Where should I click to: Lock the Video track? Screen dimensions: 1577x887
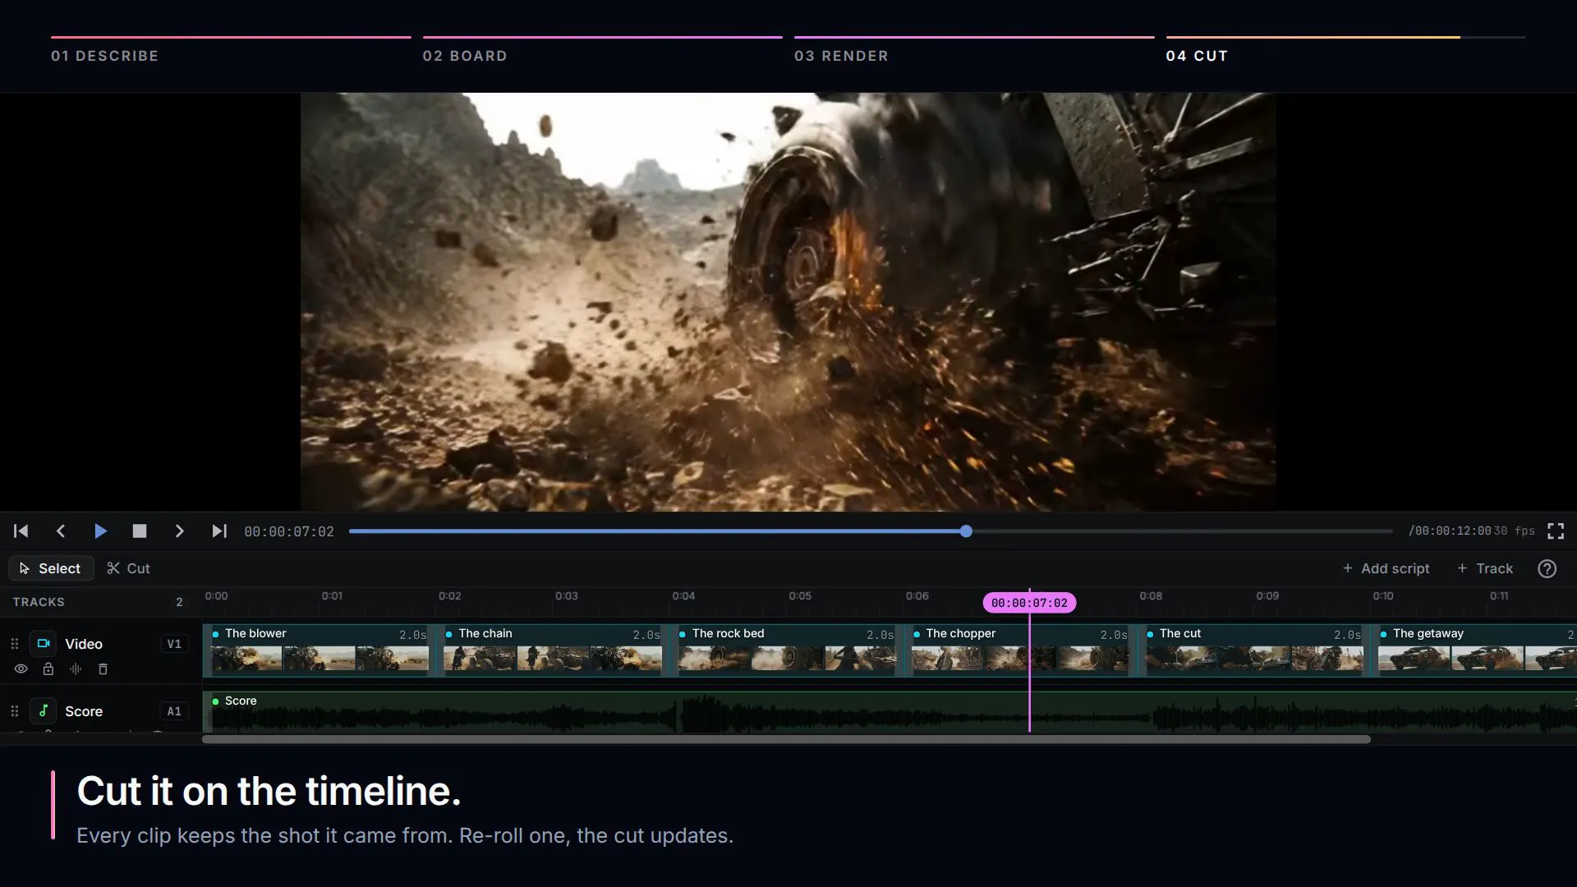[x=48, y=669]
